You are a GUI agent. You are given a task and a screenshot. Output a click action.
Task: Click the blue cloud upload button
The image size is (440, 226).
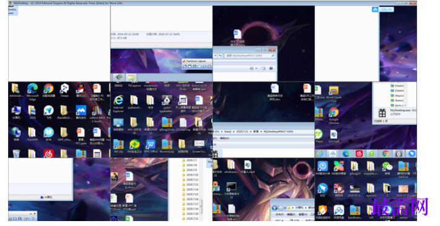(x=383, y=9)
